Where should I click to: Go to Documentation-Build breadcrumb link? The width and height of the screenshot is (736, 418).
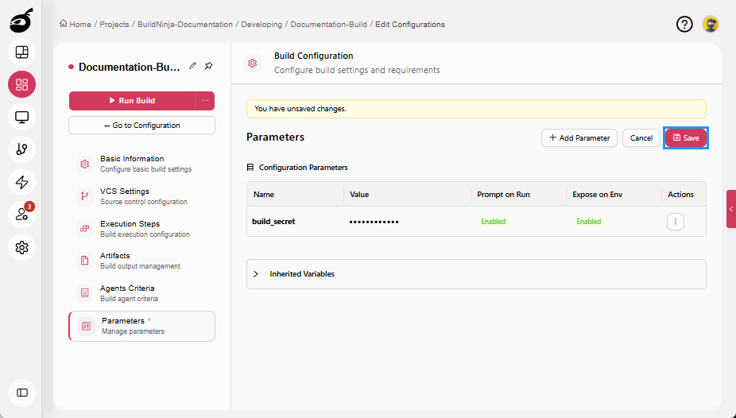click(x=328, y=25)
